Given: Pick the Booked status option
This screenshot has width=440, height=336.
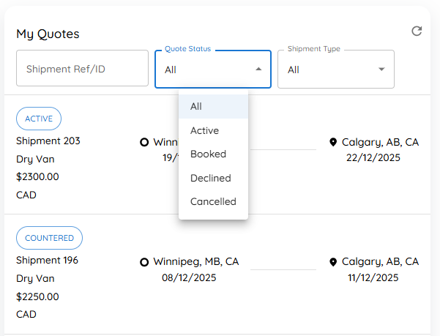Looking at the screenshot, I should click(x=213, y=154).
